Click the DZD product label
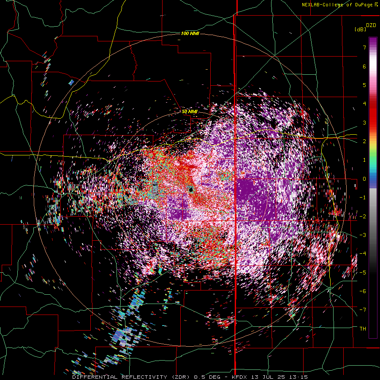 click(x=371, y=25)
